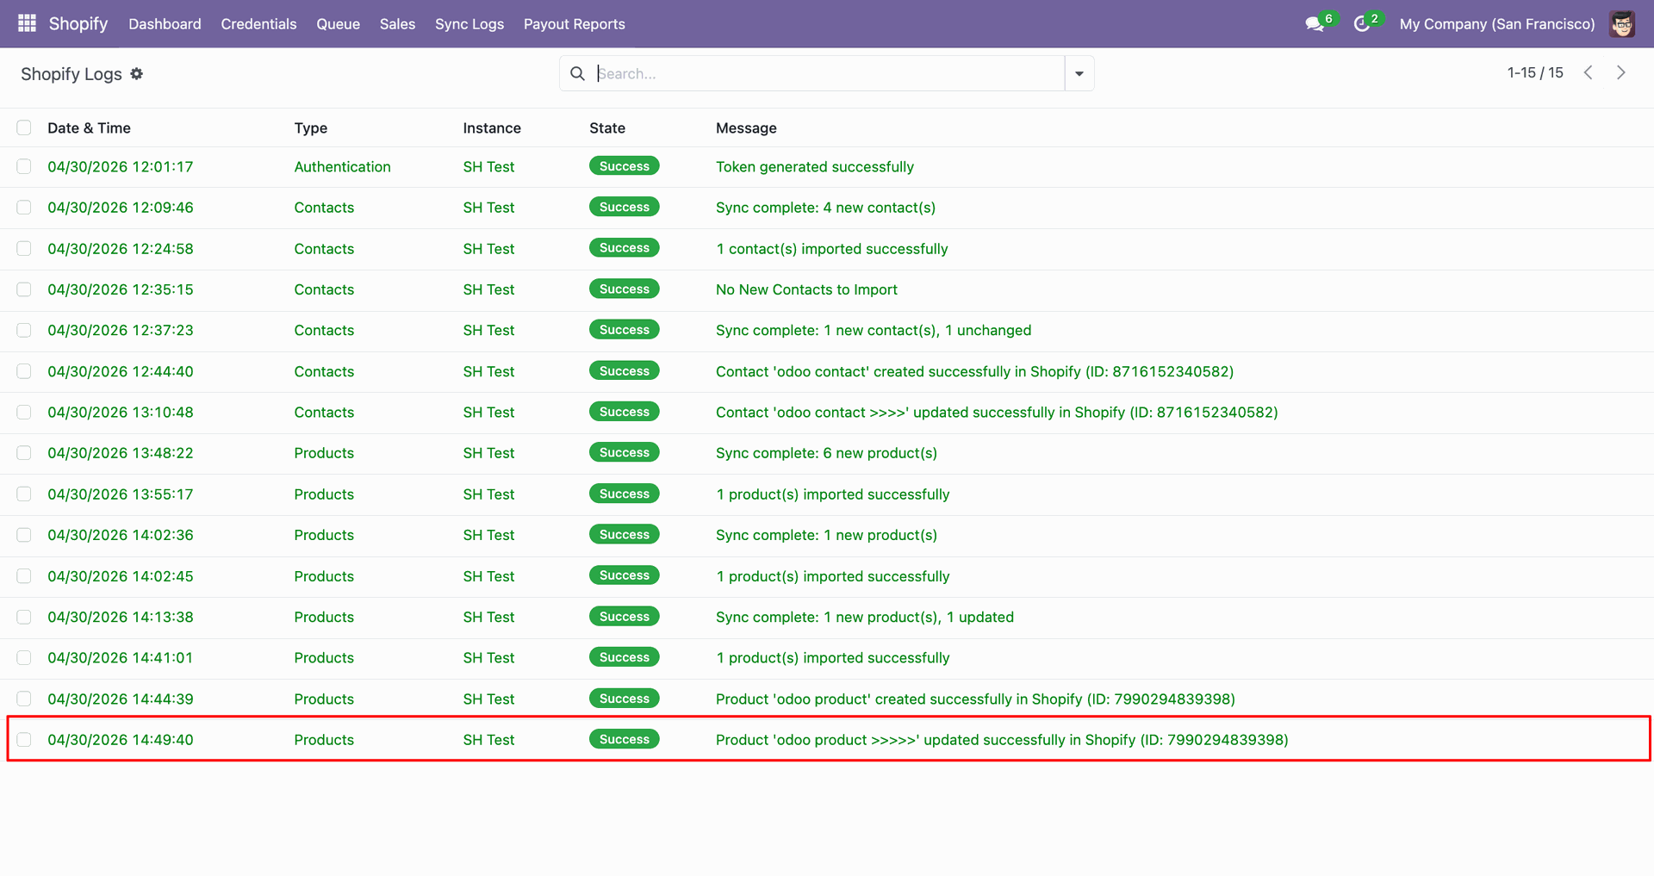Image resolution: width=1654 pixels, height=876 pixels.
Task: Click the 04/30/2026 14:41:01 date cell
Action: point(121,658)
